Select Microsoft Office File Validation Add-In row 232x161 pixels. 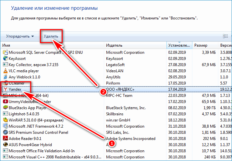tap(42, 151)
